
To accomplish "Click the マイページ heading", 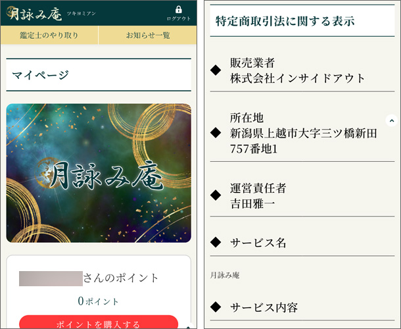I will pos(41,75).
